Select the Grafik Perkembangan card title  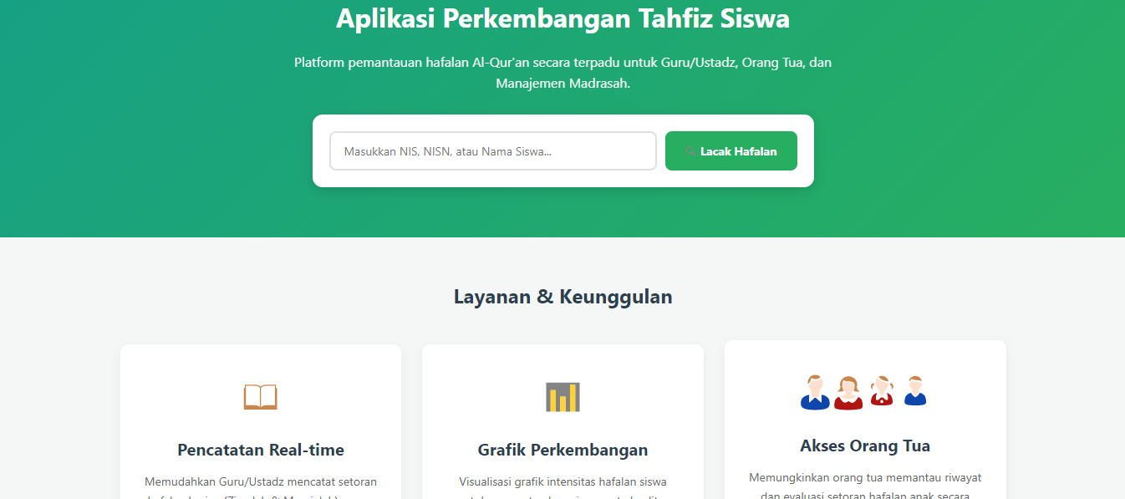tap(562, 450)
